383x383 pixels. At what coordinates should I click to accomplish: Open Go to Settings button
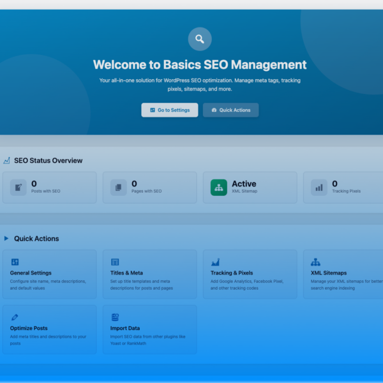(170, 110)
